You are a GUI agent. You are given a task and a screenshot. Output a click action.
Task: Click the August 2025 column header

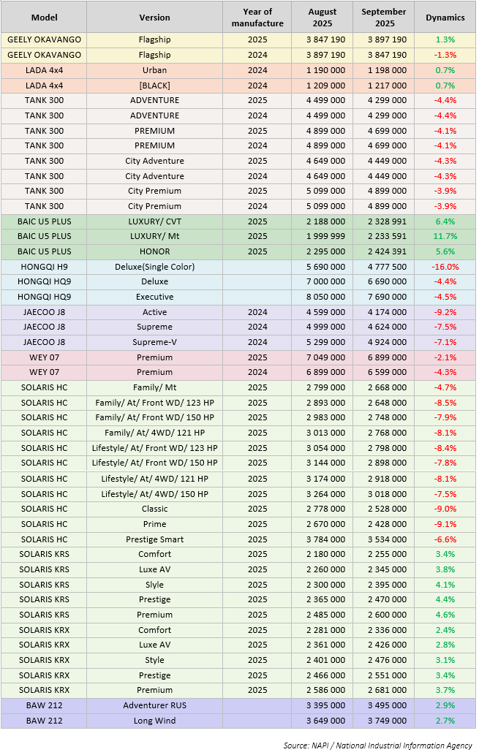323,17
